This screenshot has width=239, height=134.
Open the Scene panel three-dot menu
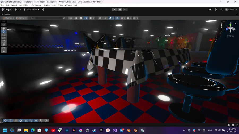pos(237,14)
